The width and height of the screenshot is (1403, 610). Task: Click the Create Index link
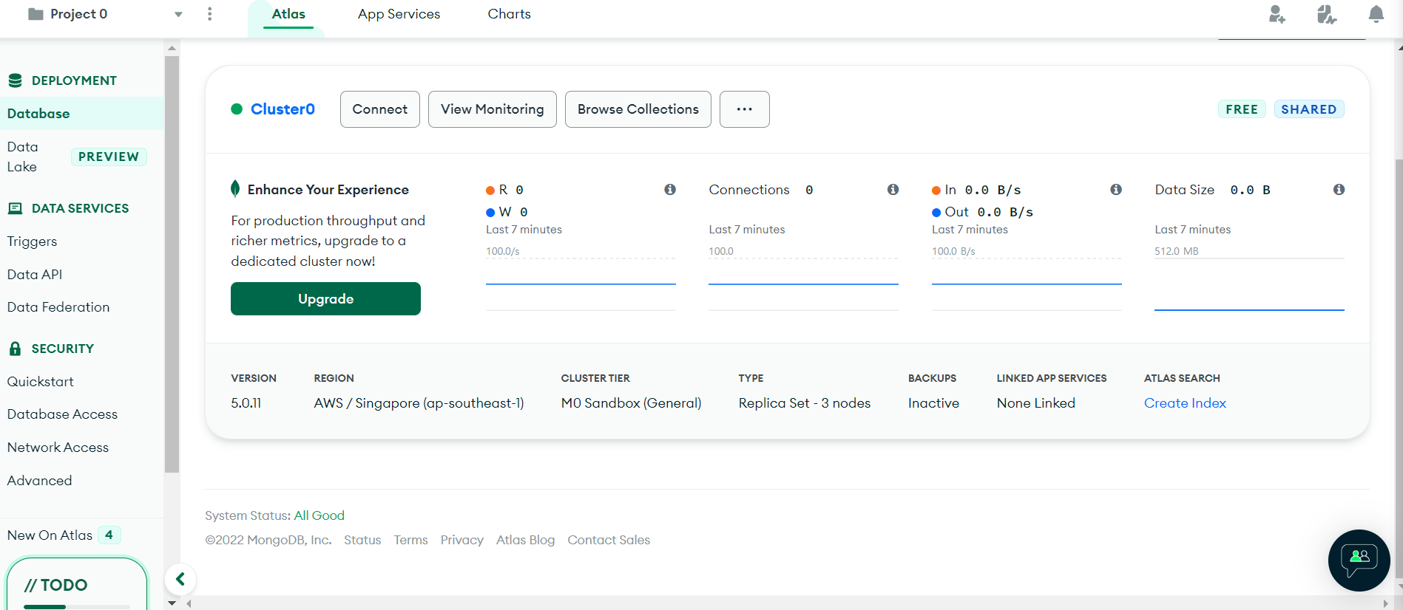[1185, 403]
